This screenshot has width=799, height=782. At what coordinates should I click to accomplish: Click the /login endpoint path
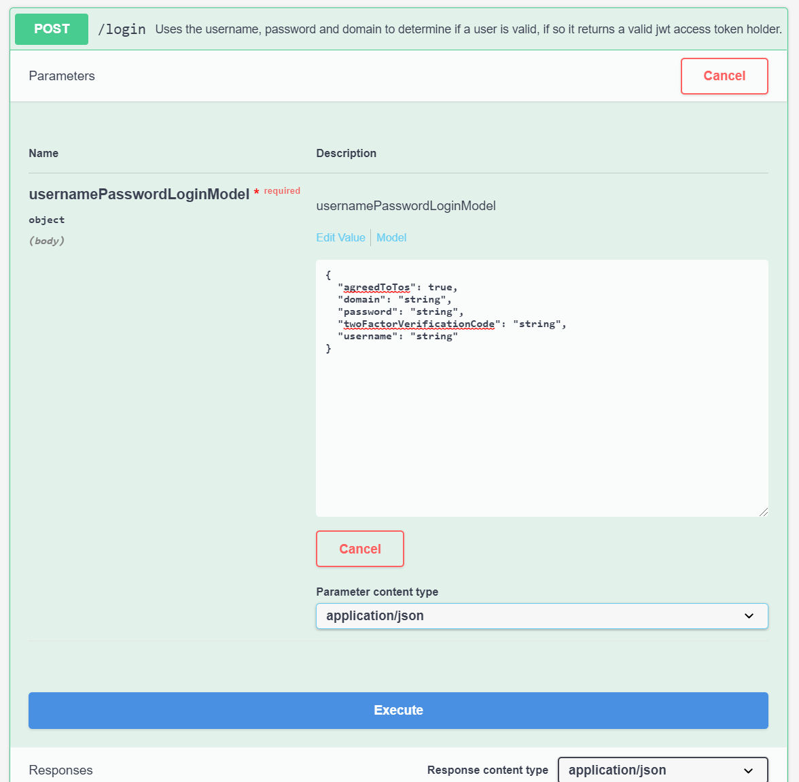pos(122,29)
